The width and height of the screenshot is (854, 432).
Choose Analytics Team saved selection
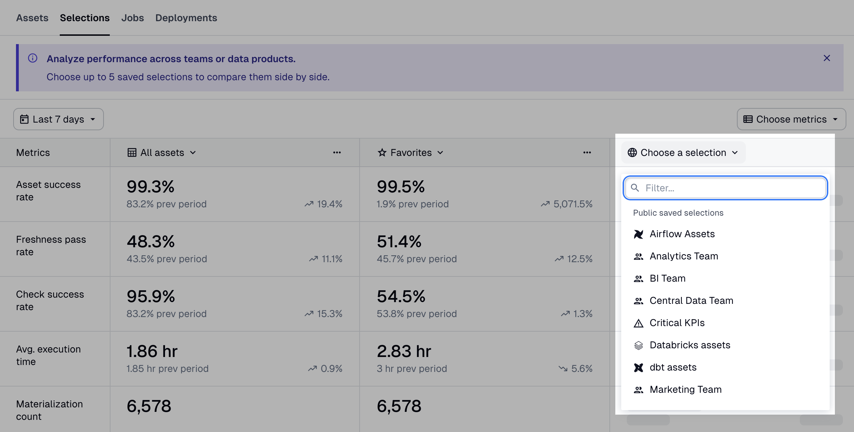click(x=683, y=256)
